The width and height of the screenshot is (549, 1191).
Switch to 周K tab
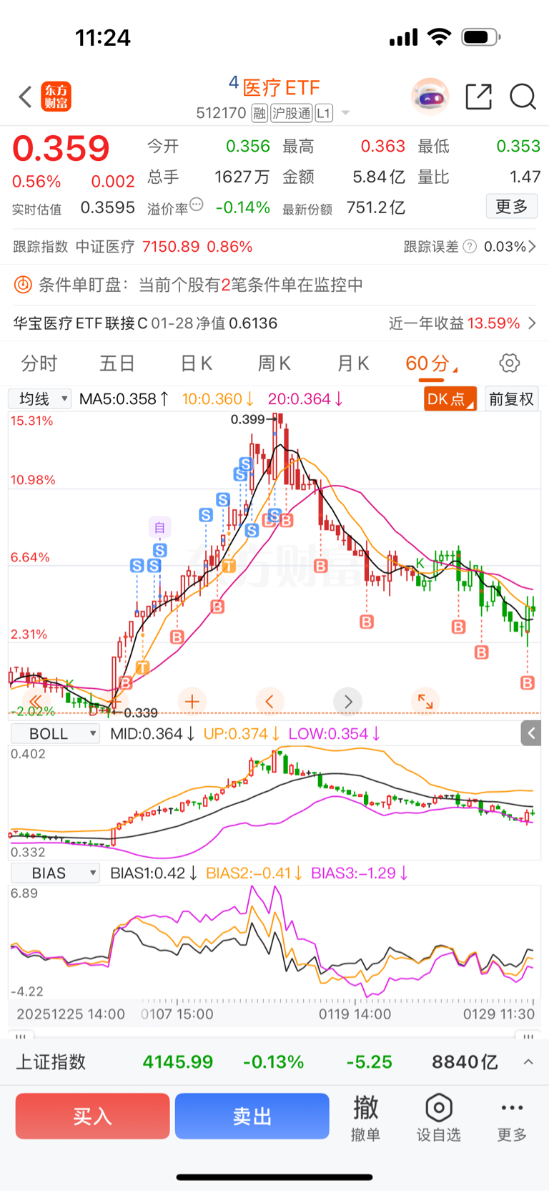(x=274, y=363)
